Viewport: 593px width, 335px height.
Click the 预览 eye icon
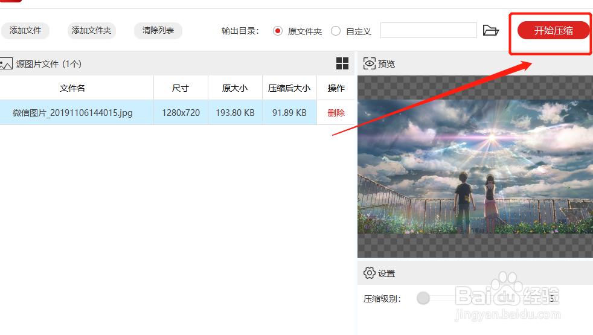pos(370,63)
